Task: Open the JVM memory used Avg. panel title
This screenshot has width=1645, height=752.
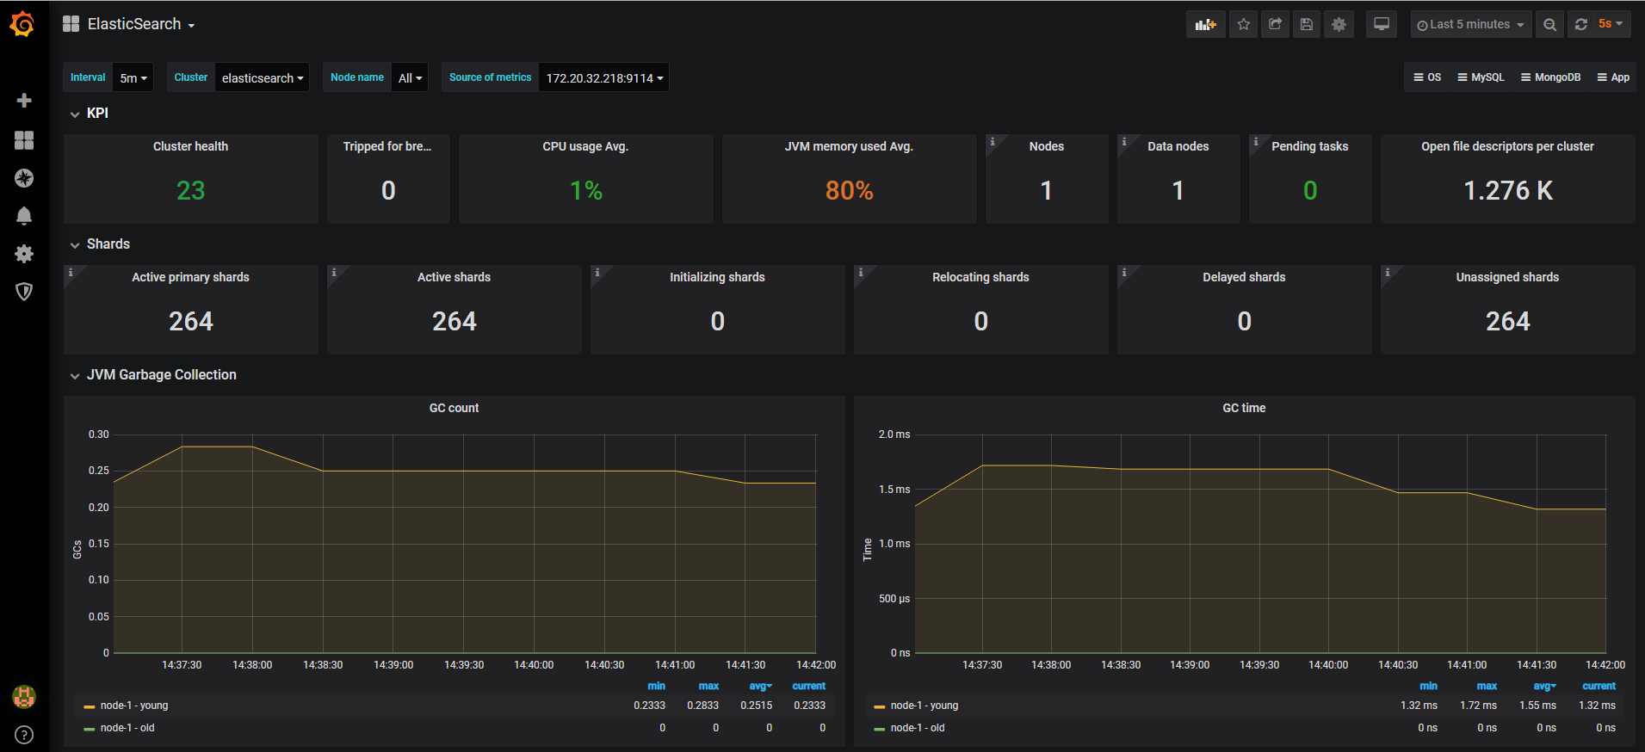Action: pyautogui.click(x=849, y=146)
